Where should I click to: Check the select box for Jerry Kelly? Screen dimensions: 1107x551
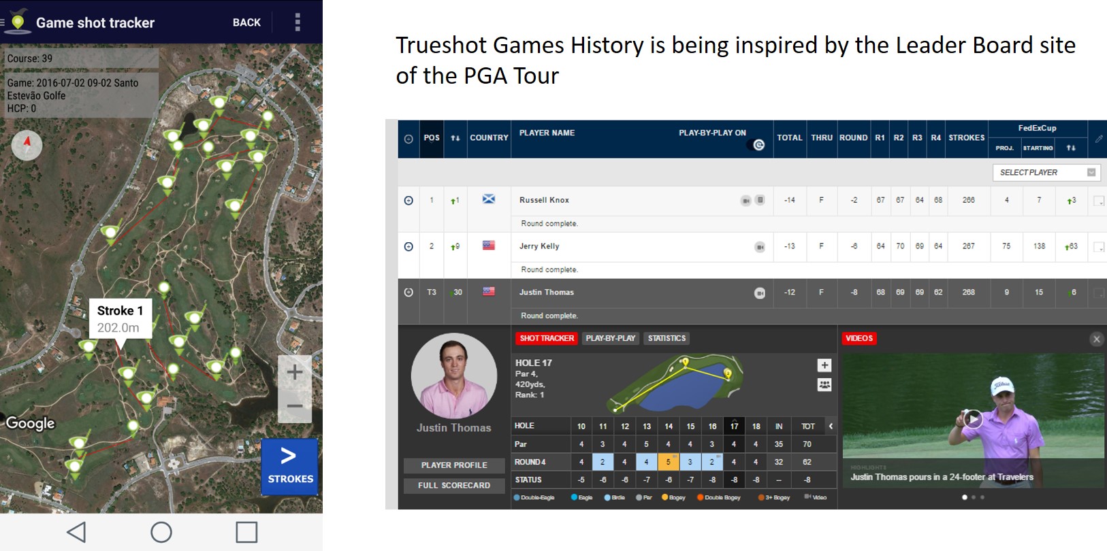[x=1098, y=247]
